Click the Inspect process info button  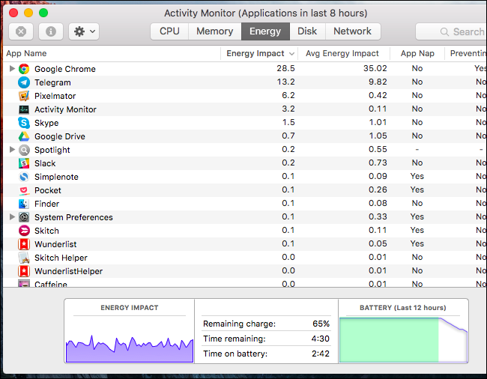coord(51,31)
